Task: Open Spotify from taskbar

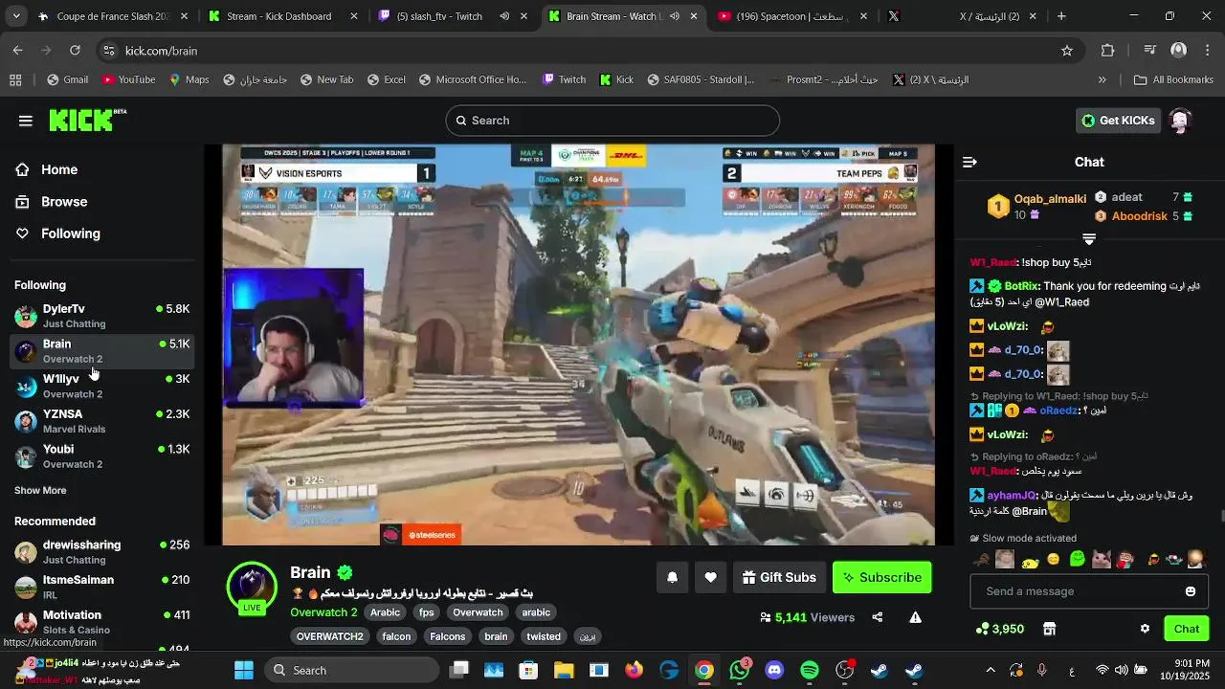Action: click(x=810, y=670)
